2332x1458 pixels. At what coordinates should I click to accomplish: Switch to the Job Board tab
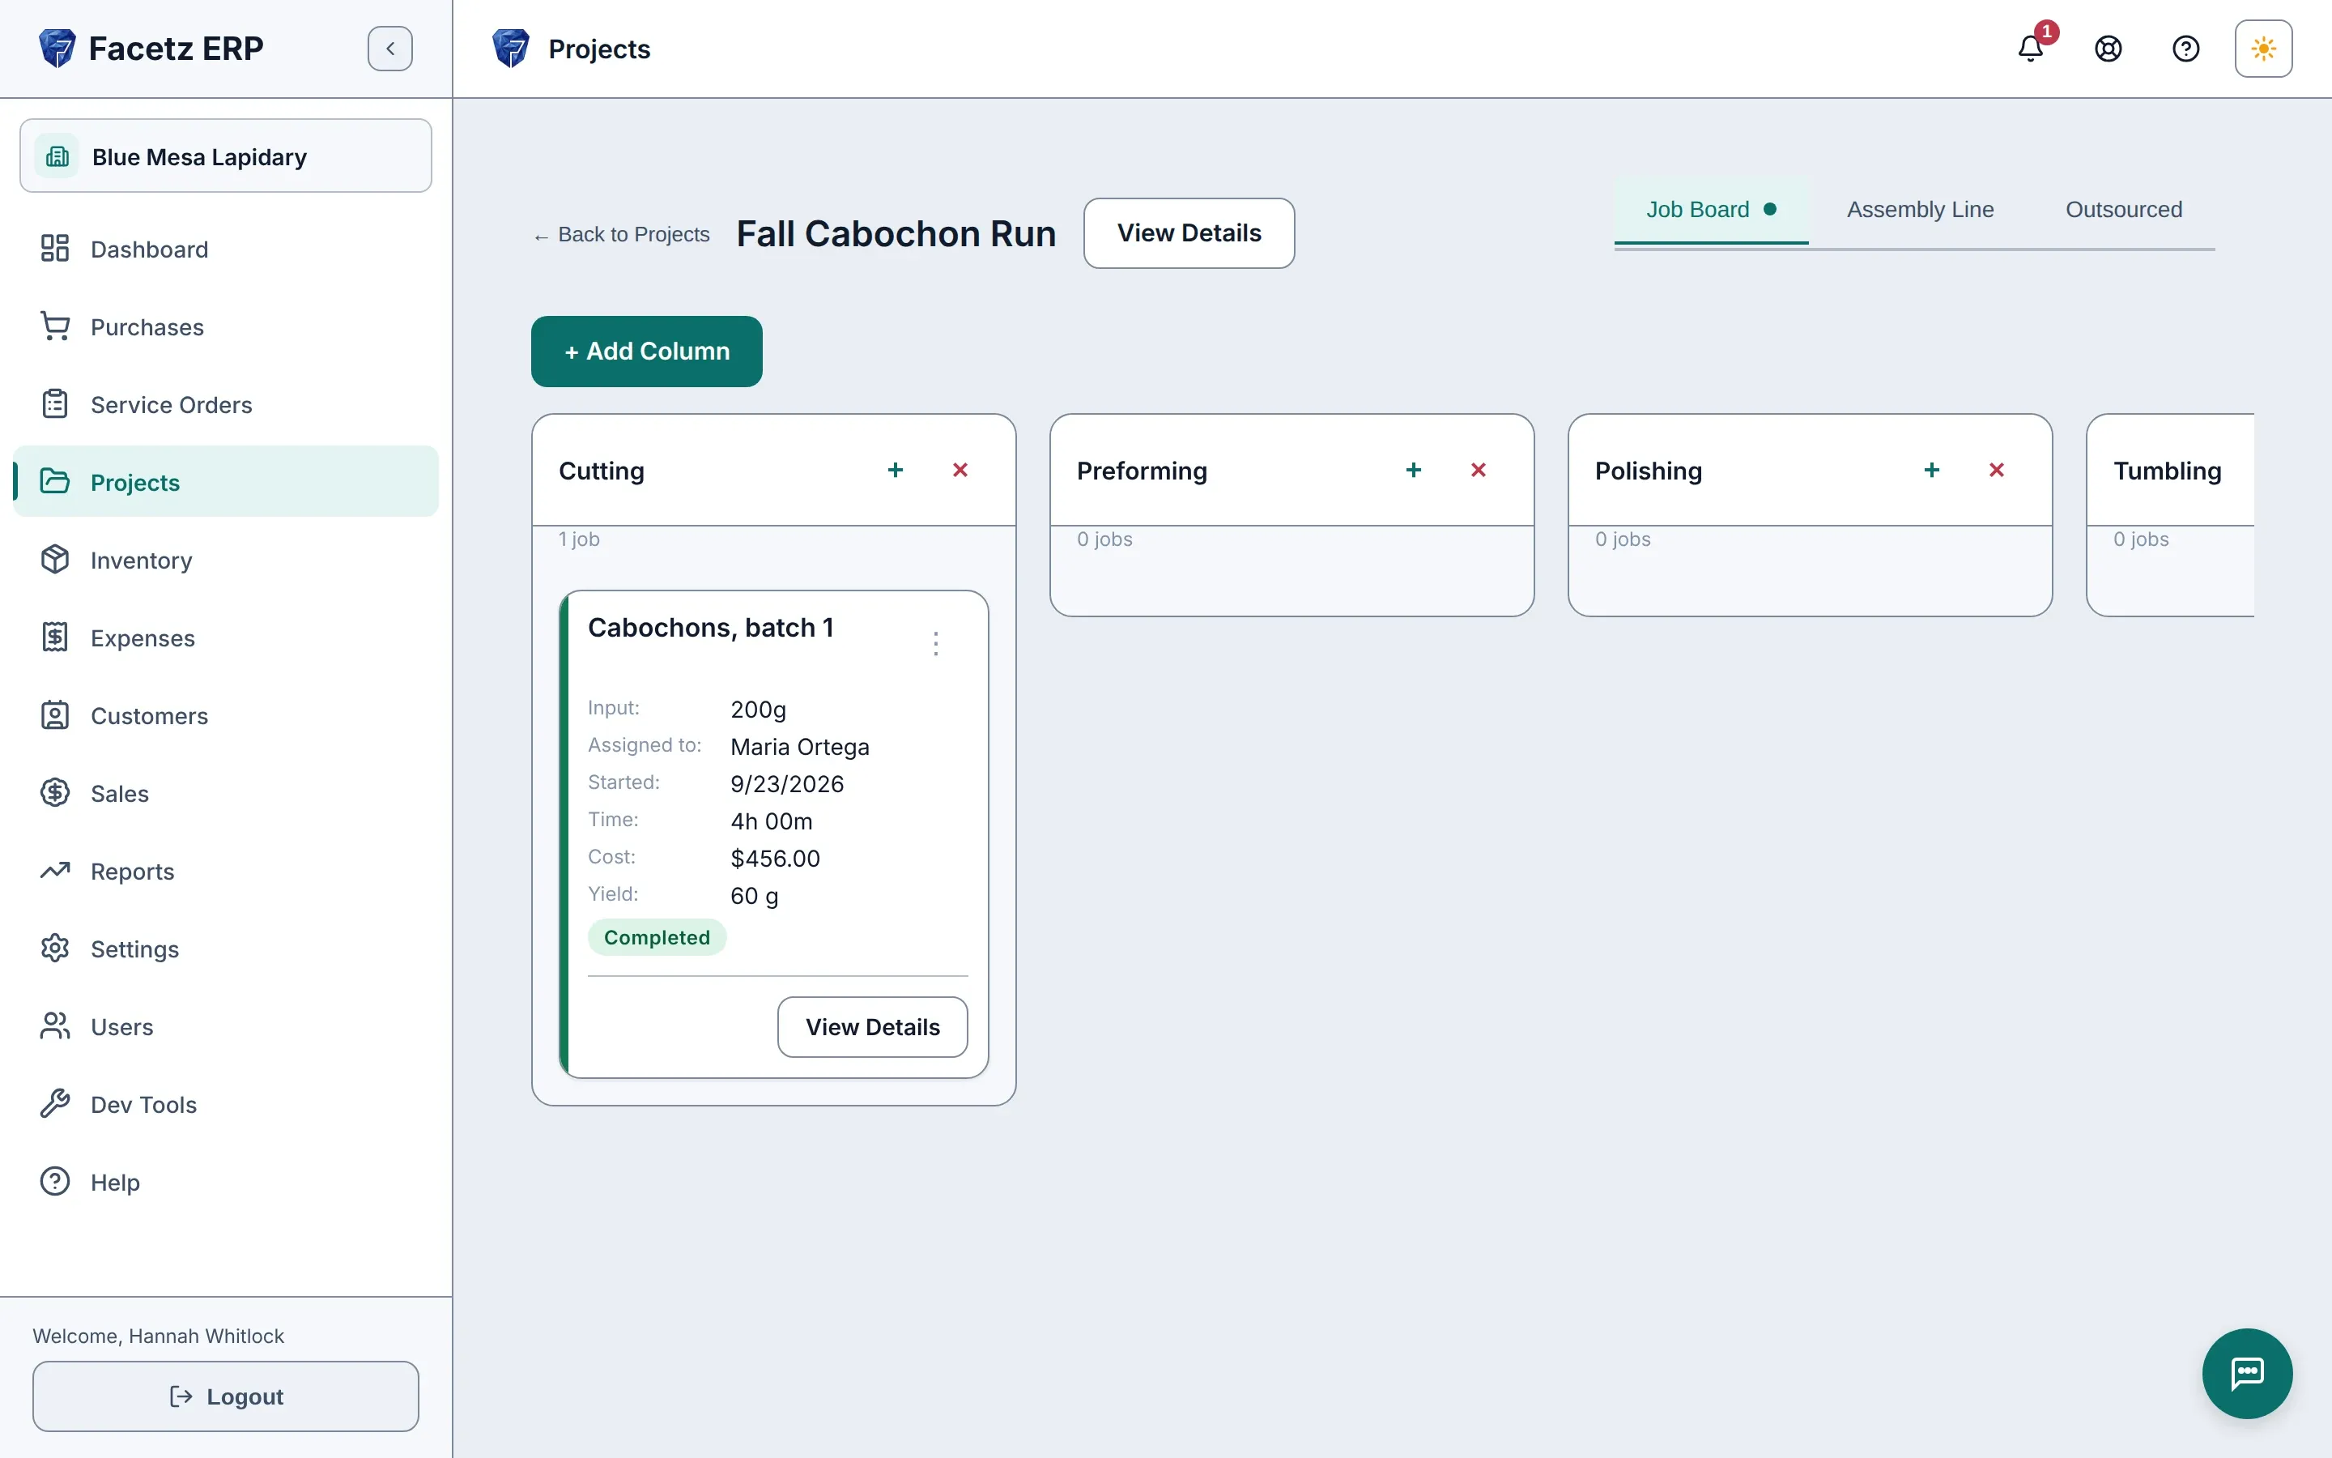click(x=1710, y=209)
